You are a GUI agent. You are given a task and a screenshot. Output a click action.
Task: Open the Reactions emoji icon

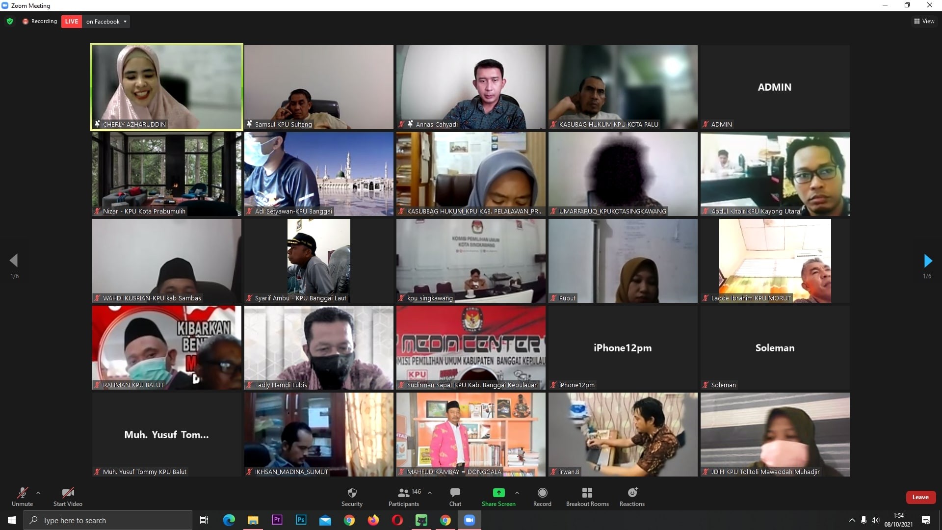632,493
